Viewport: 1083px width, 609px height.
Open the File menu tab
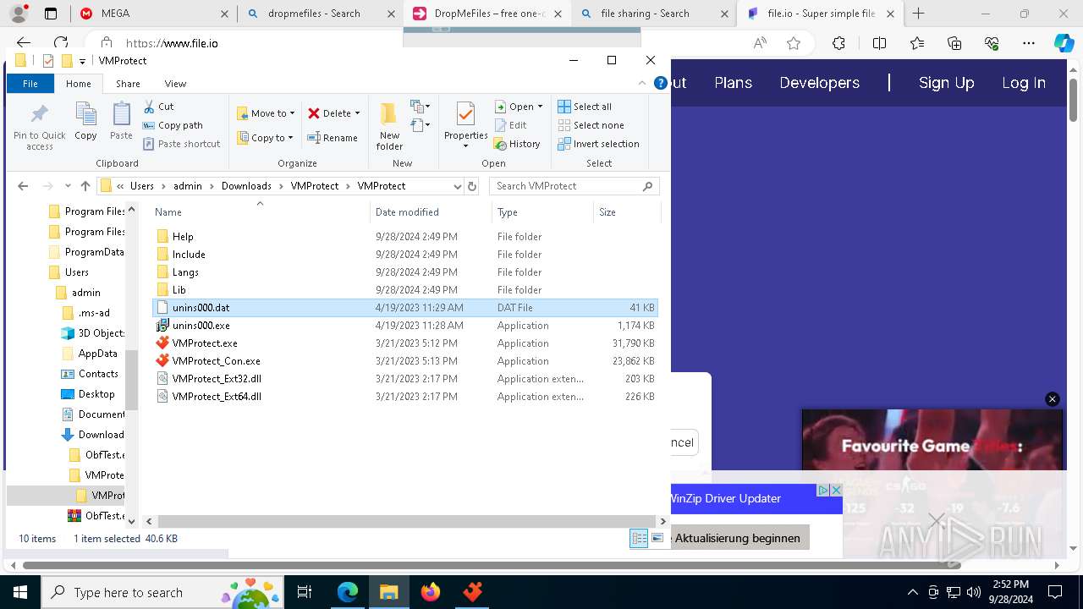(30, 84)
